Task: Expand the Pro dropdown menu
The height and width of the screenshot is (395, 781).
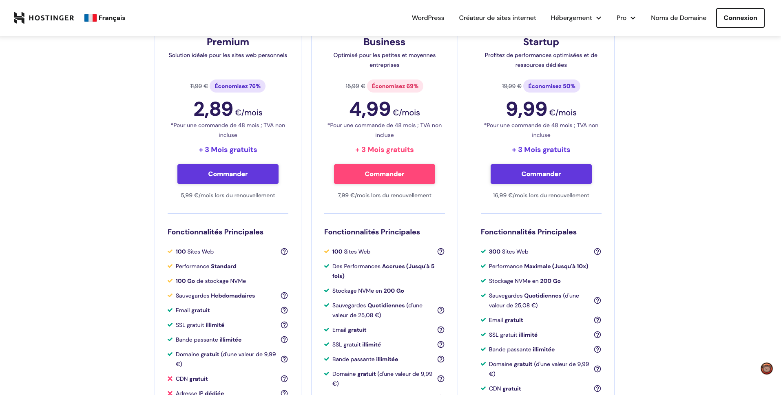Action: coord(626,18)
